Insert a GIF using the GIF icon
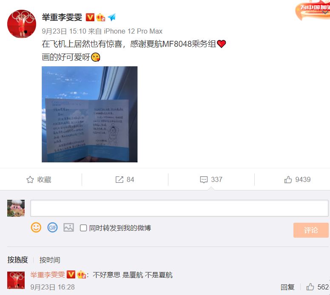Image resolution: width=330 pixels, height=295 pixels. (x=52, y=227)
